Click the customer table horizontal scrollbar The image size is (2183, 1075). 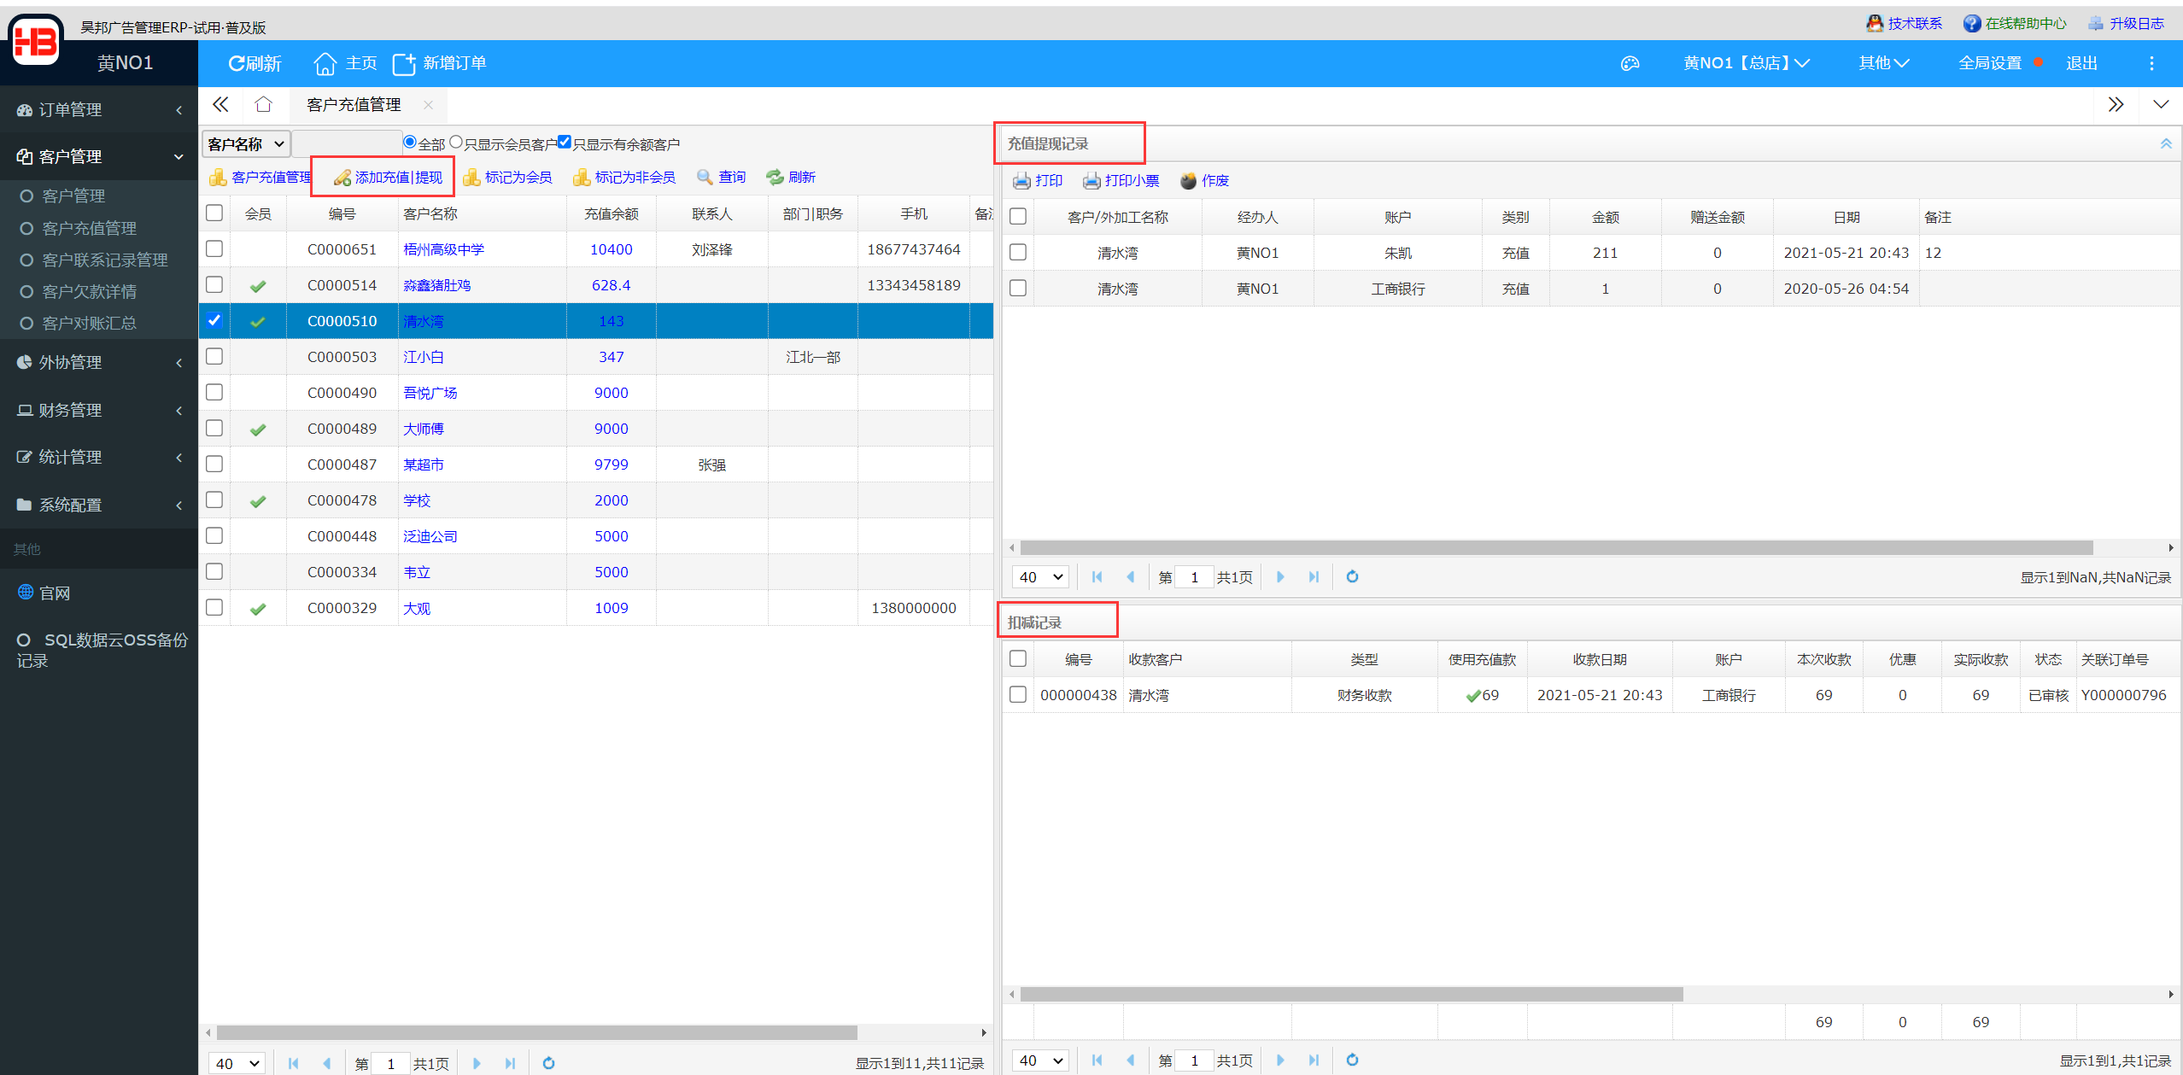pos(536,1032)
